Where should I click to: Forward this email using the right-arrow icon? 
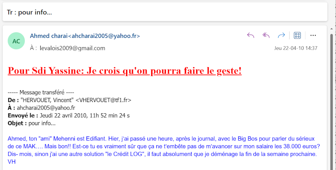pos(281,35)
